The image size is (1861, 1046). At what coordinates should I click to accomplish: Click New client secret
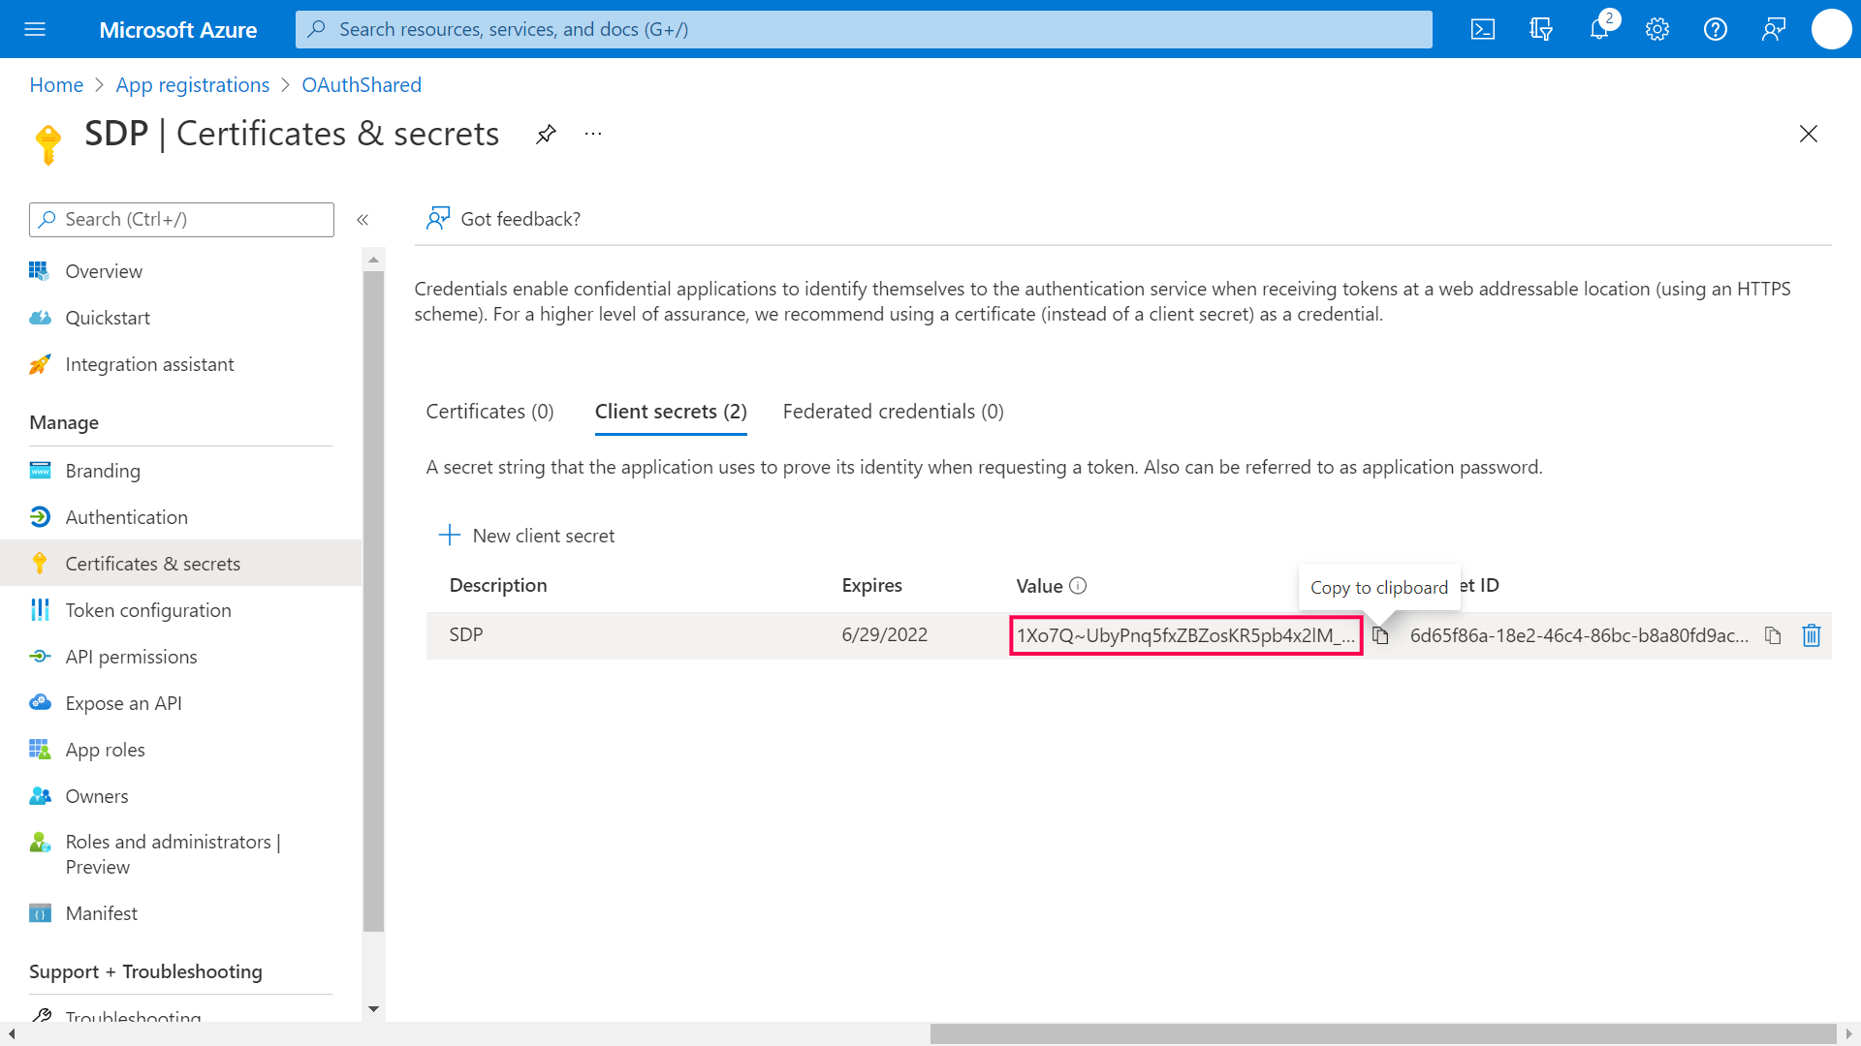point(527,536)
